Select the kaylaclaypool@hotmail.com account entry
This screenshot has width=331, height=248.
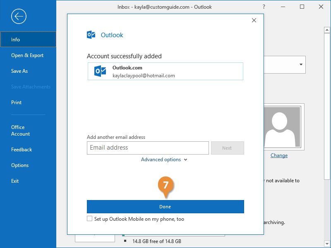pyautogui.click(x=165, y=71)
